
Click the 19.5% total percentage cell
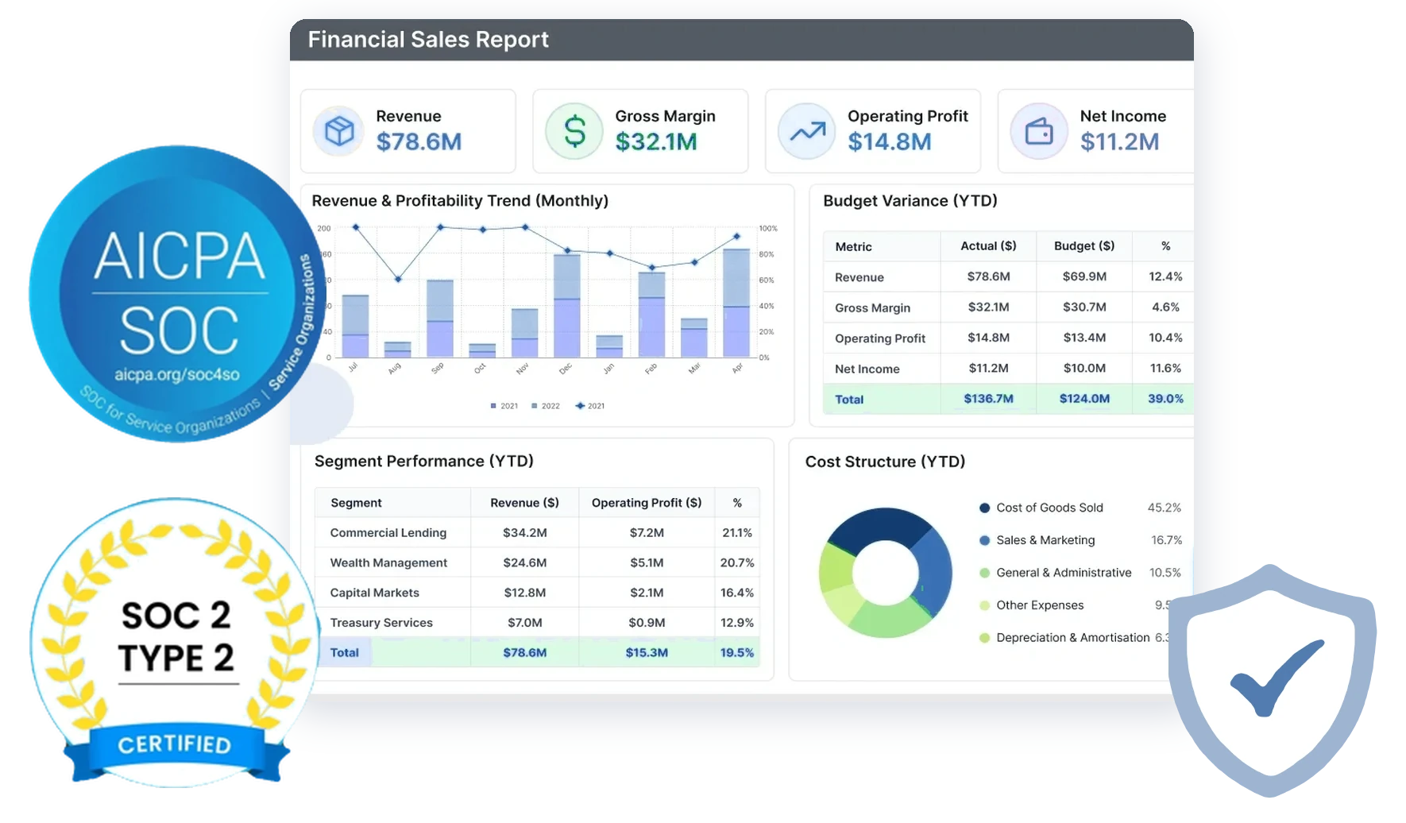tap(737, 653)
